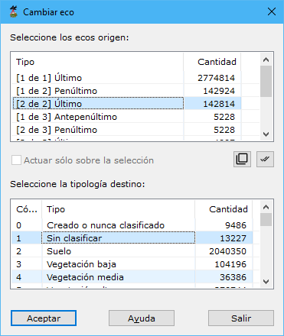Click quantity value 142924
Viewport: 284px width, 336px height.
click(x=219, y=91)
